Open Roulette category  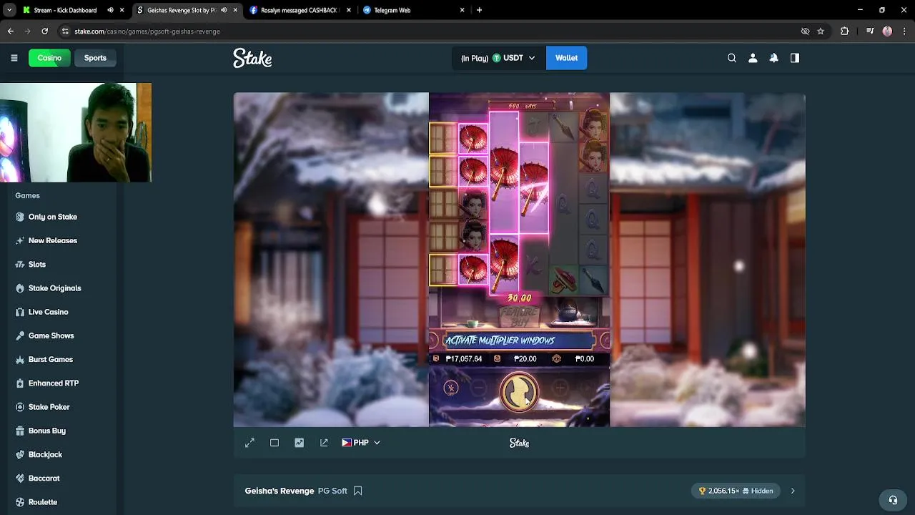click(x=43, y=502)
